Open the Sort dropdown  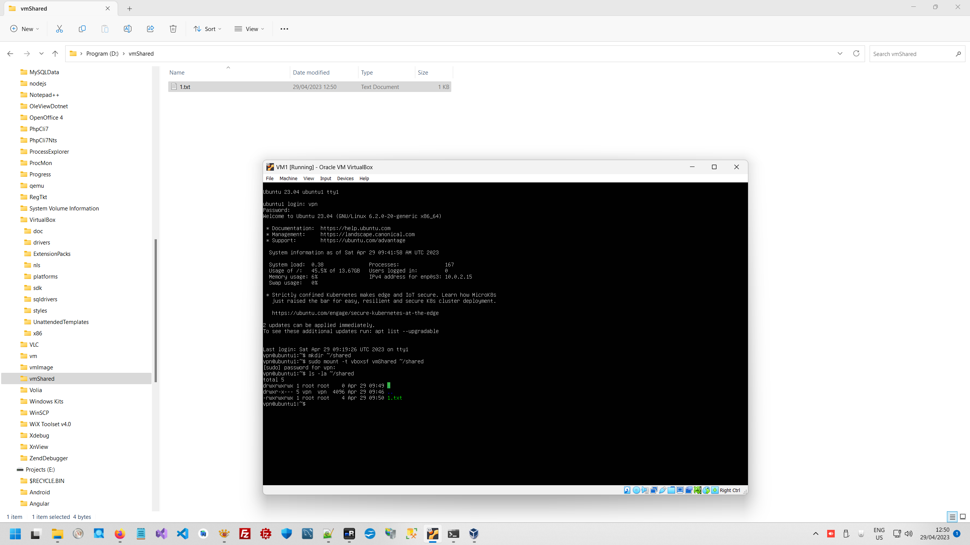tap(207, 29)
